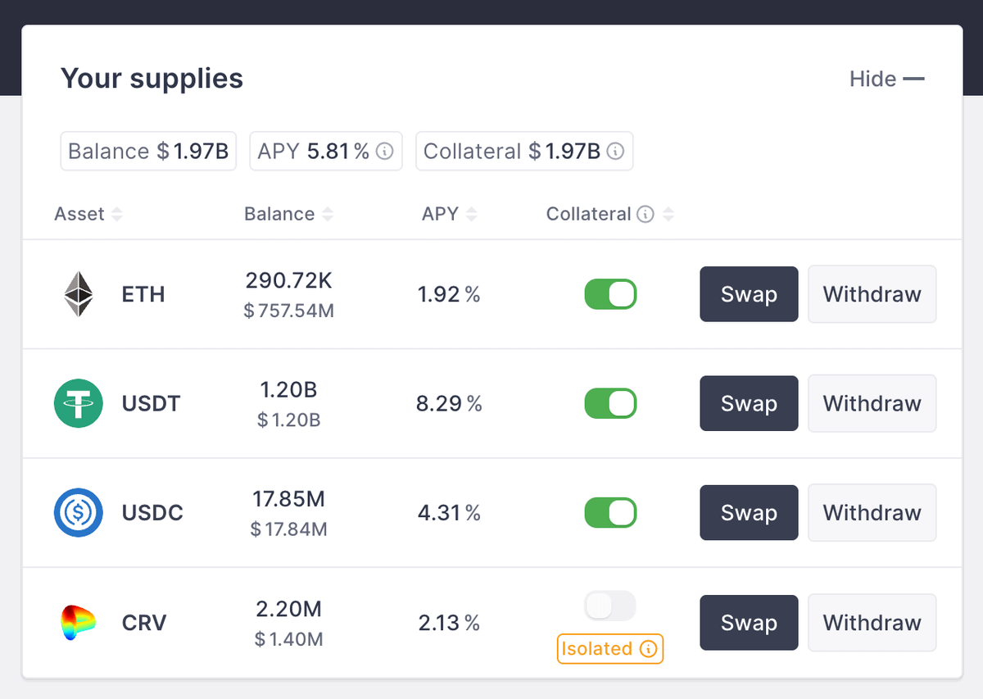
Task: Disable ETH collateral toggle
Action: coord(610,294)
